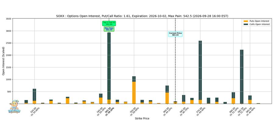The image size is (274, 122).
Task: Click the 2500 y-axis tick value
Action: pyautogui.click(x=9, y=43)
